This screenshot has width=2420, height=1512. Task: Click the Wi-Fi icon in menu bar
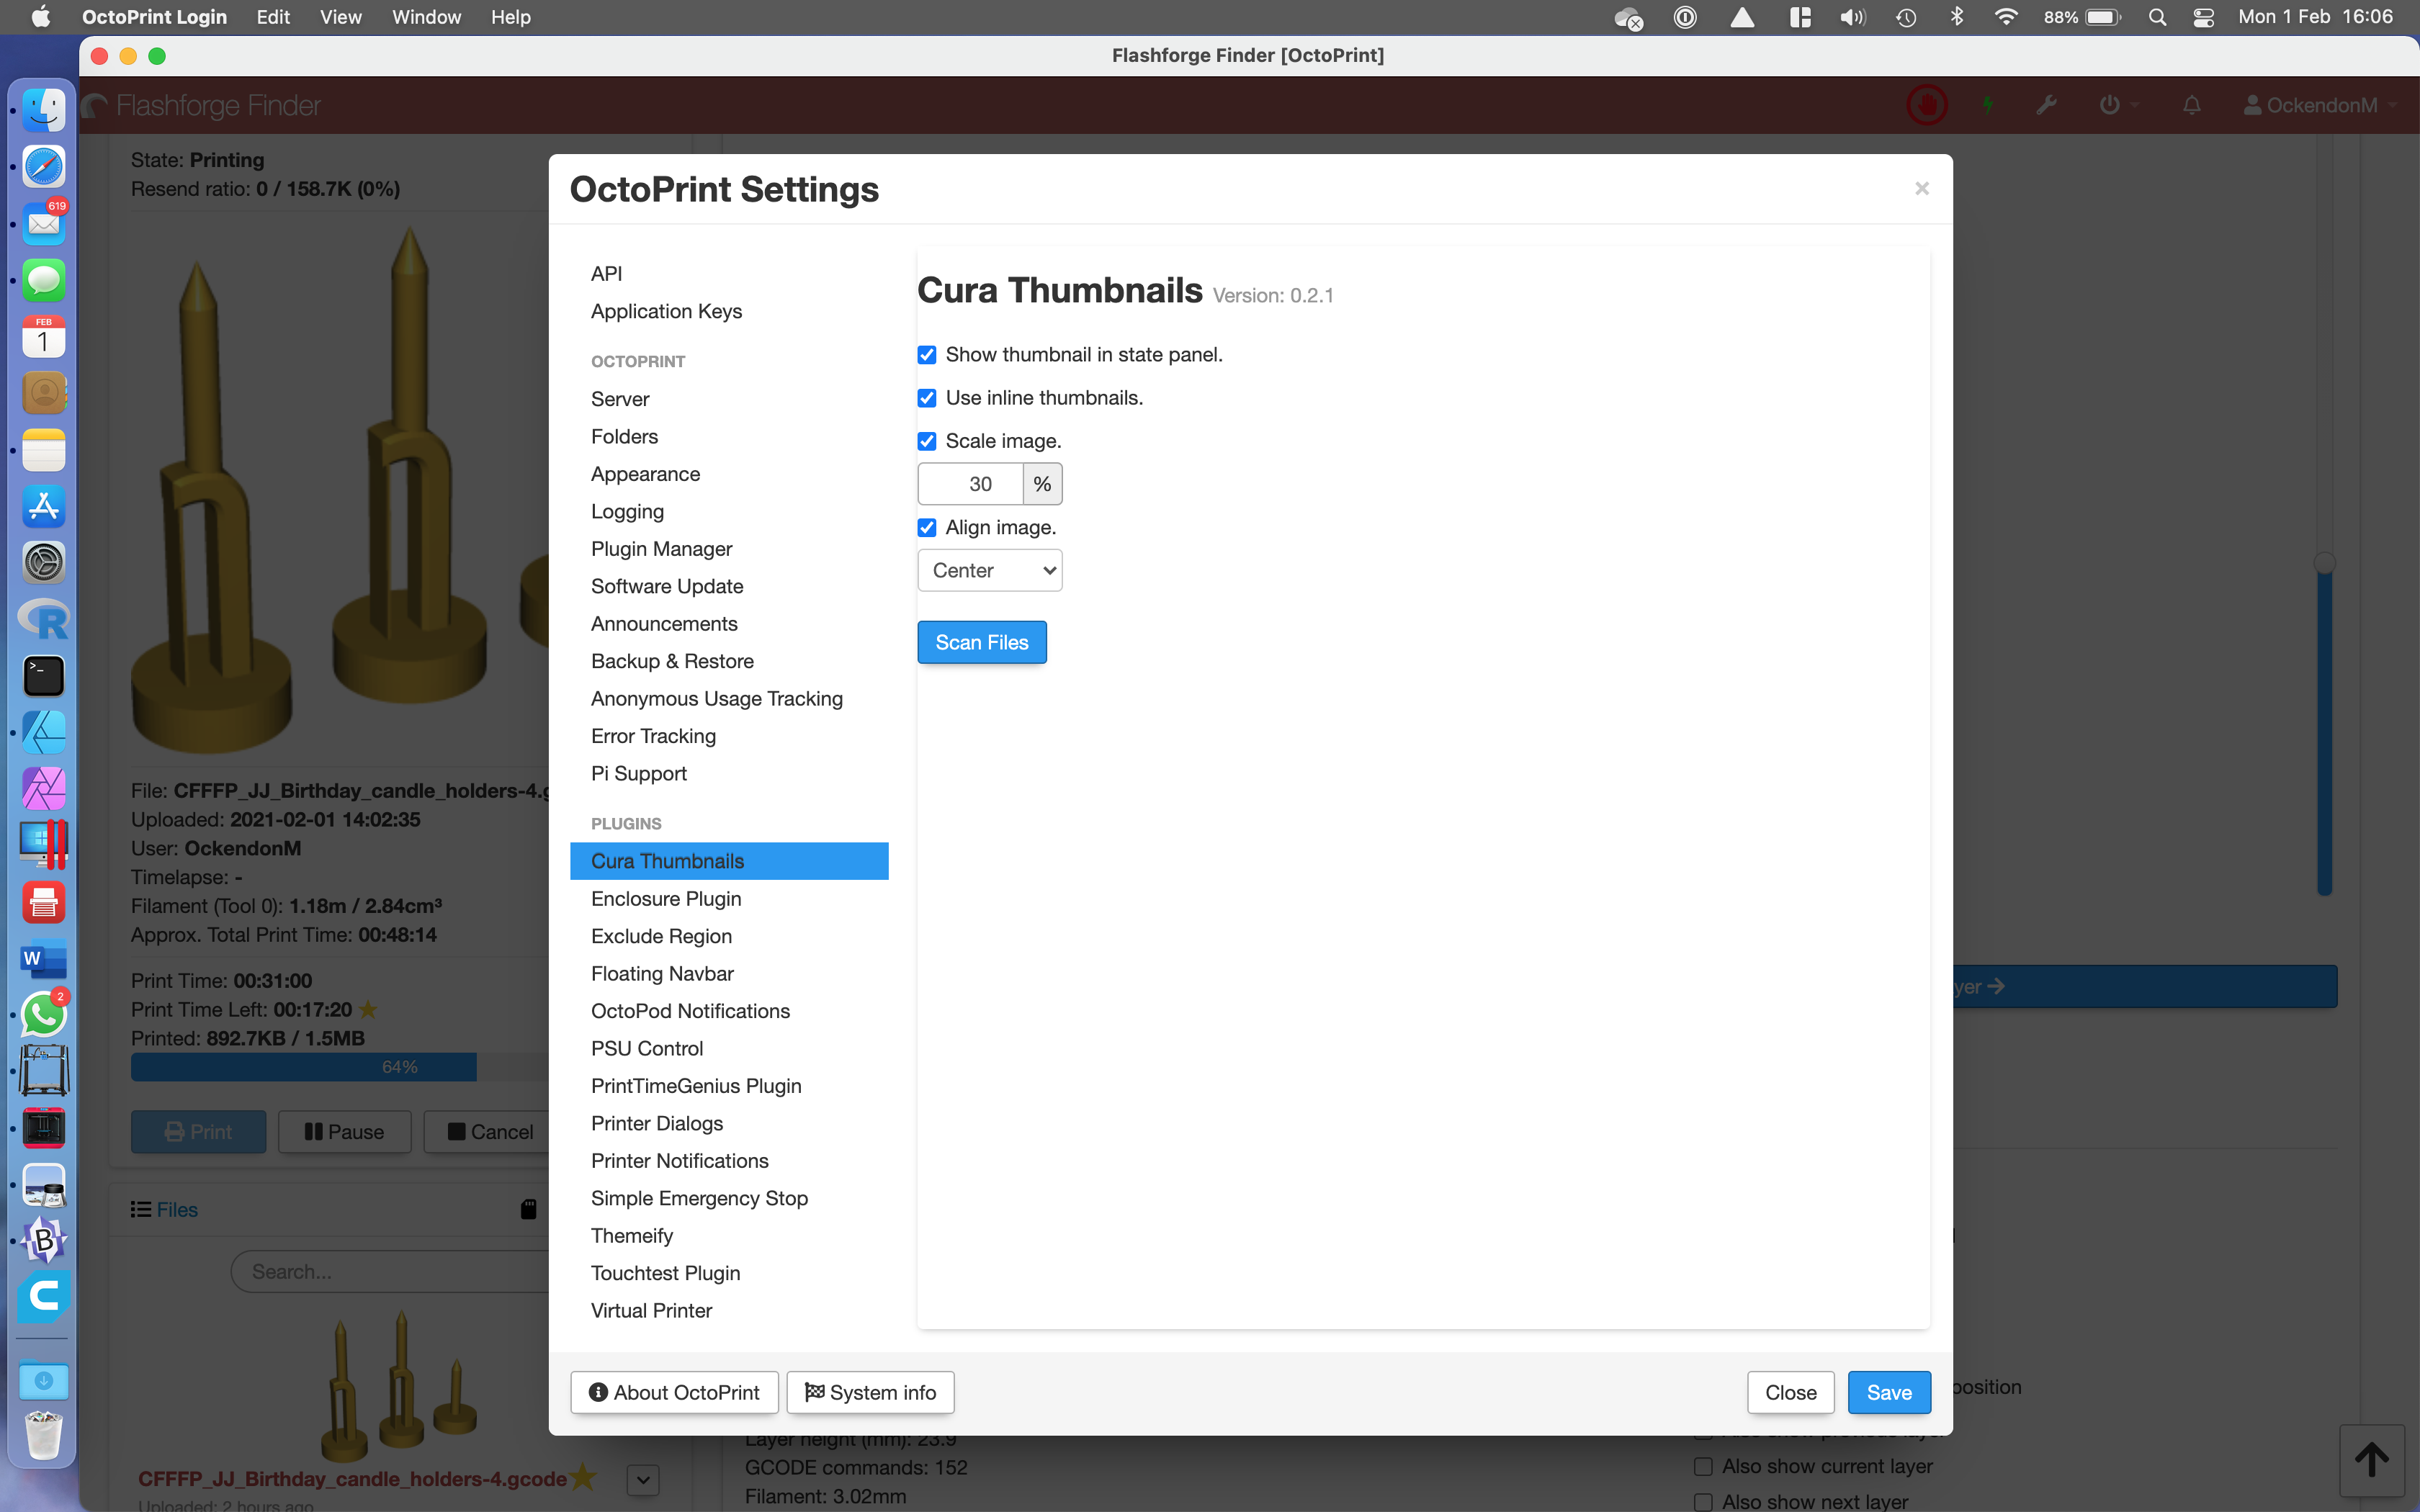pos(2005,17)
